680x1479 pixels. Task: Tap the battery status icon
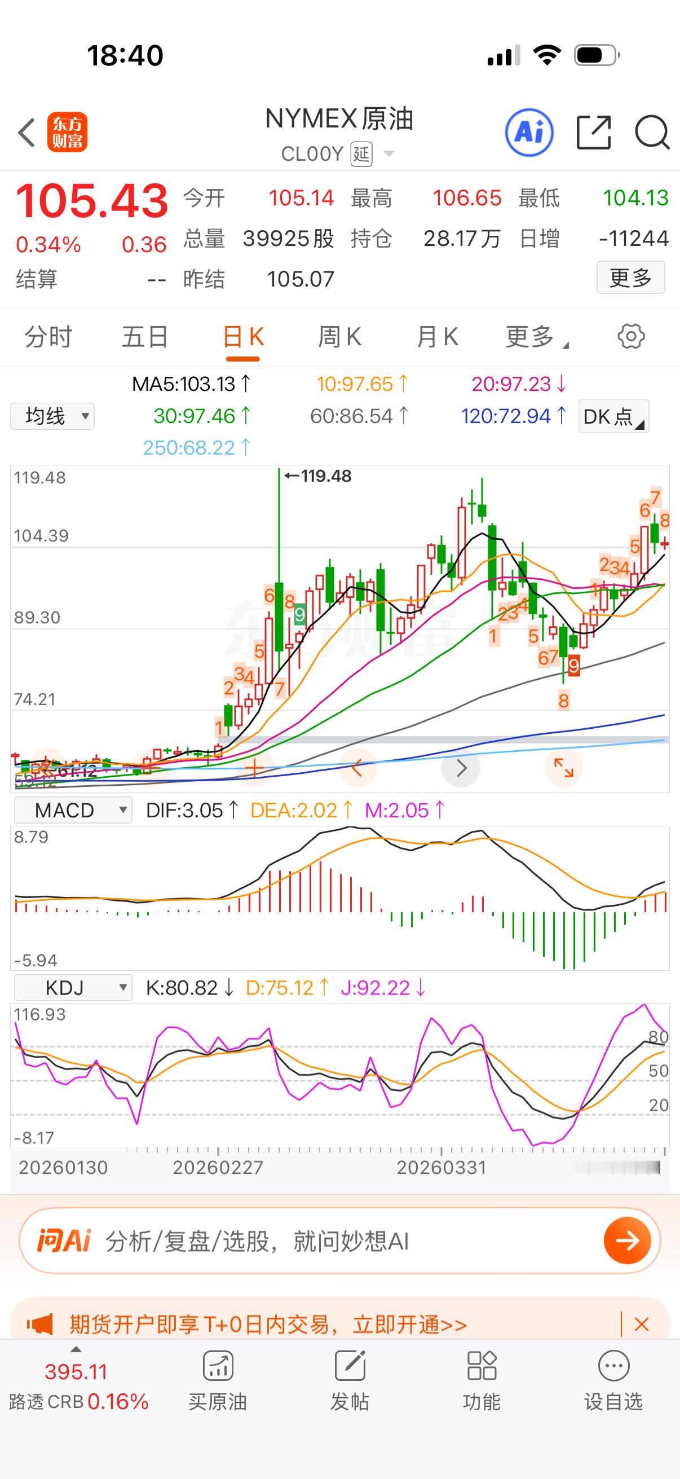[x=597, y=55]
